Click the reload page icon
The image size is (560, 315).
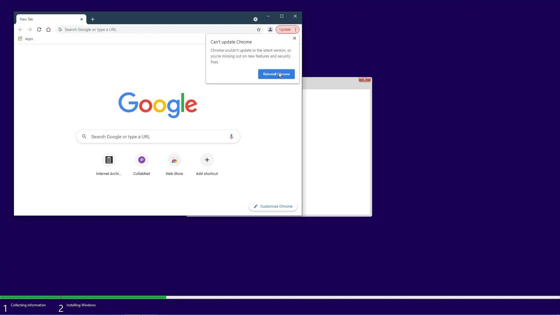[39, 29]
